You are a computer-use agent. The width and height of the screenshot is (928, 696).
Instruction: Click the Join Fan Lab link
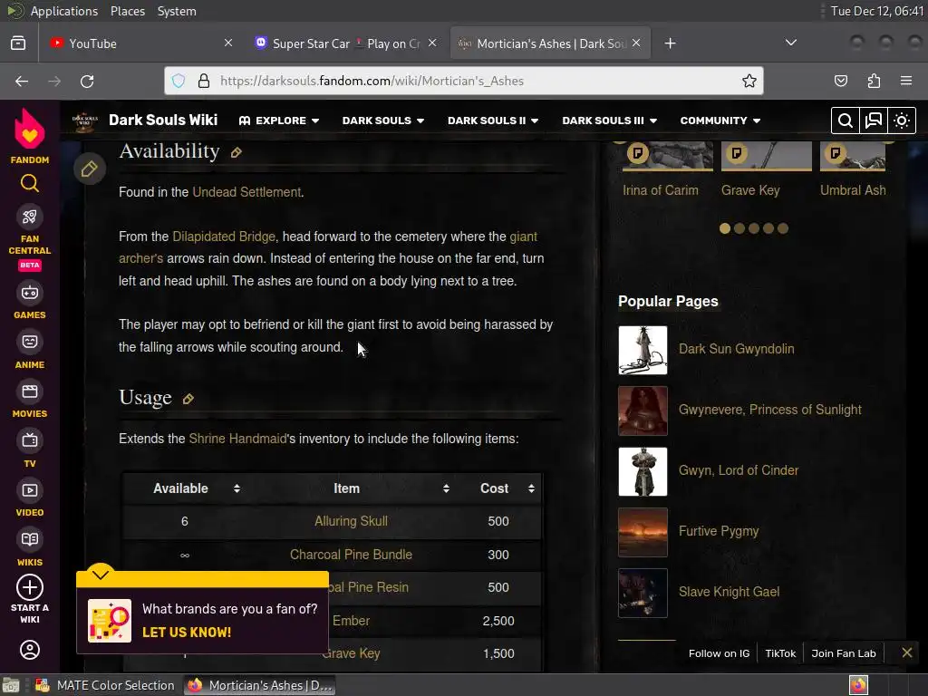click(x=844, y=653)
